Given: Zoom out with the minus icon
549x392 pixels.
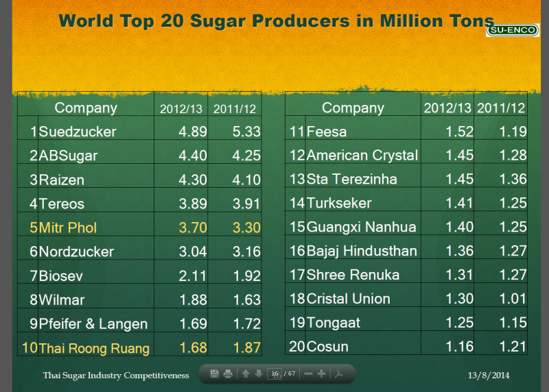Looking at the screenshot, I should click(308, 373).
